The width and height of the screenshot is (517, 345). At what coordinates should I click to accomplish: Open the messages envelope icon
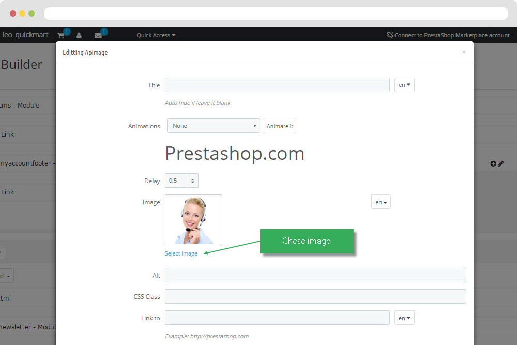(x=98, y=35)
